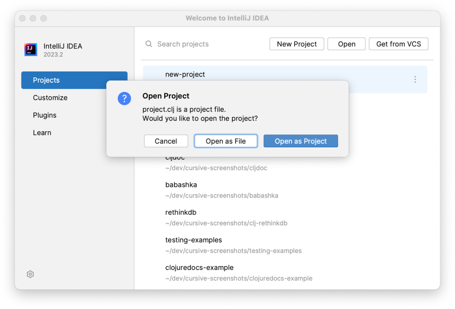Choose Open as File

[x=226, y=141]
